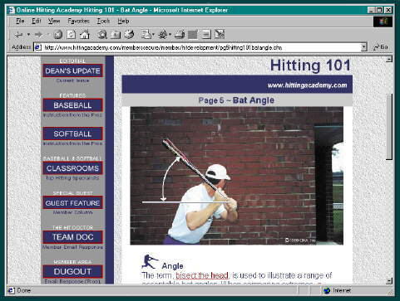Viewport: 400px width, 301px height.
Task: Click the last icon on the toolbar
Action: 220,35
